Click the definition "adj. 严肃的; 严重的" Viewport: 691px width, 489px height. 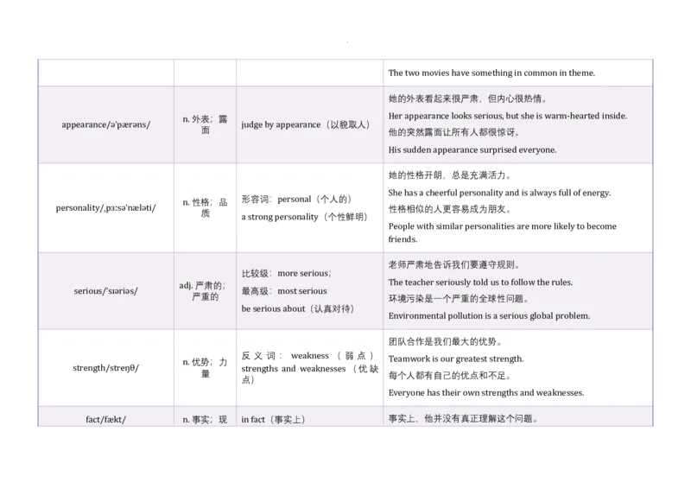click(x=203, y=291)
